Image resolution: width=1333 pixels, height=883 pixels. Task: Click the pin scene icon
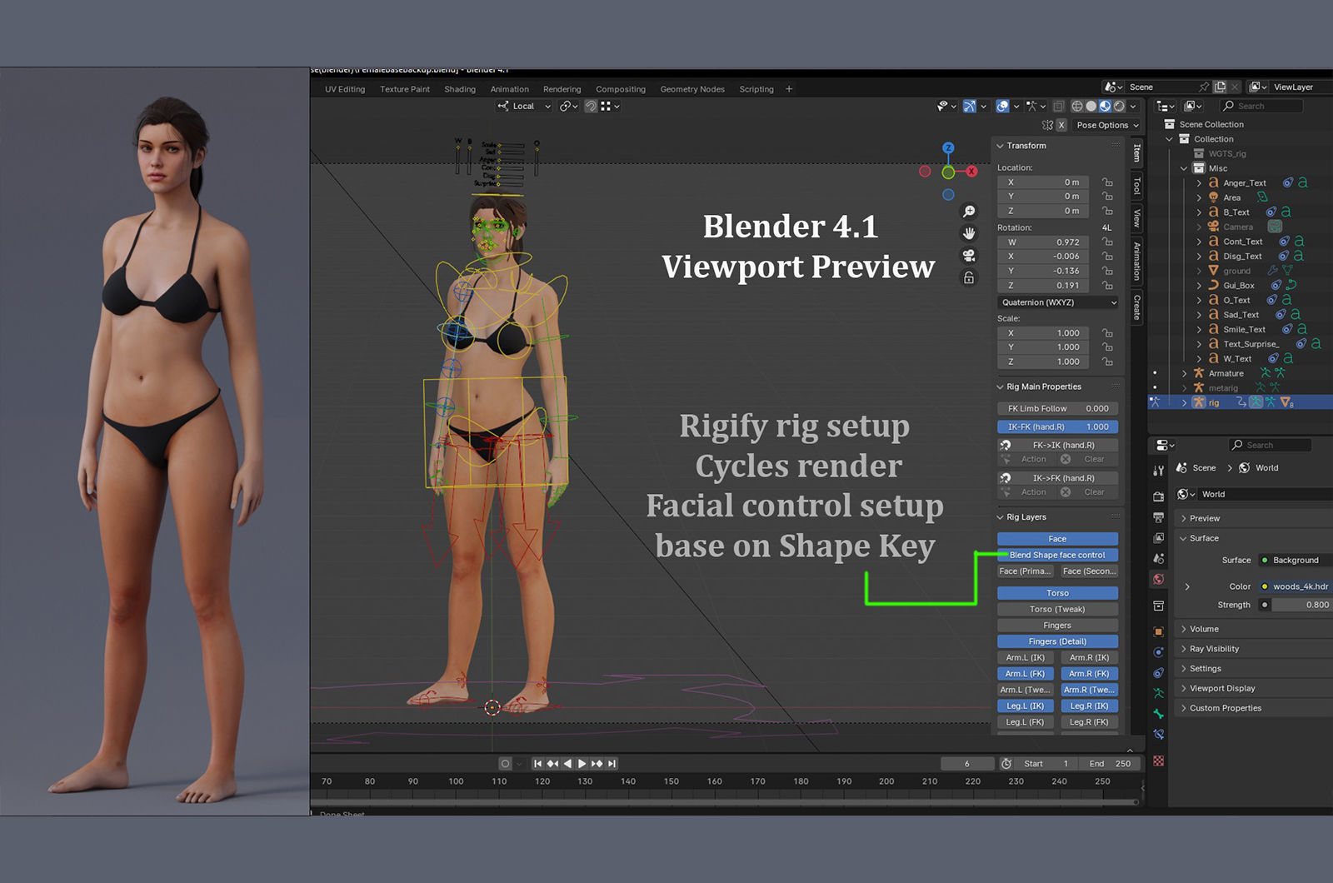click(x=1204, y=87)
